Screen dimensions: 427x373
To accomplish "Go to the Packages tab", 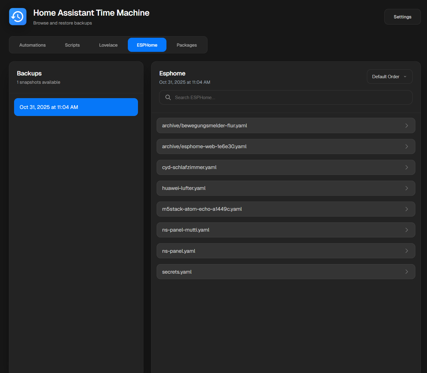I will tap(187, 45).
